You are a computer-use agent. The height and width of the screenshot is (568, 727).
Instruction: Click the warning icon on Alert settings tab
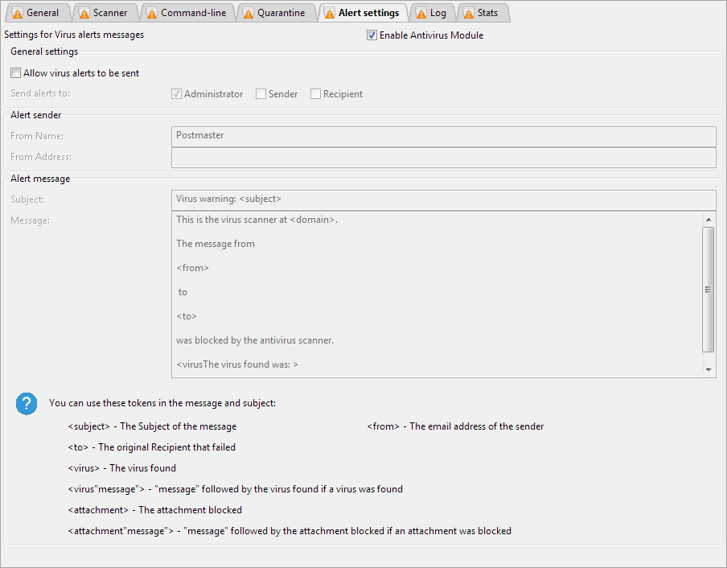(329, 13)
